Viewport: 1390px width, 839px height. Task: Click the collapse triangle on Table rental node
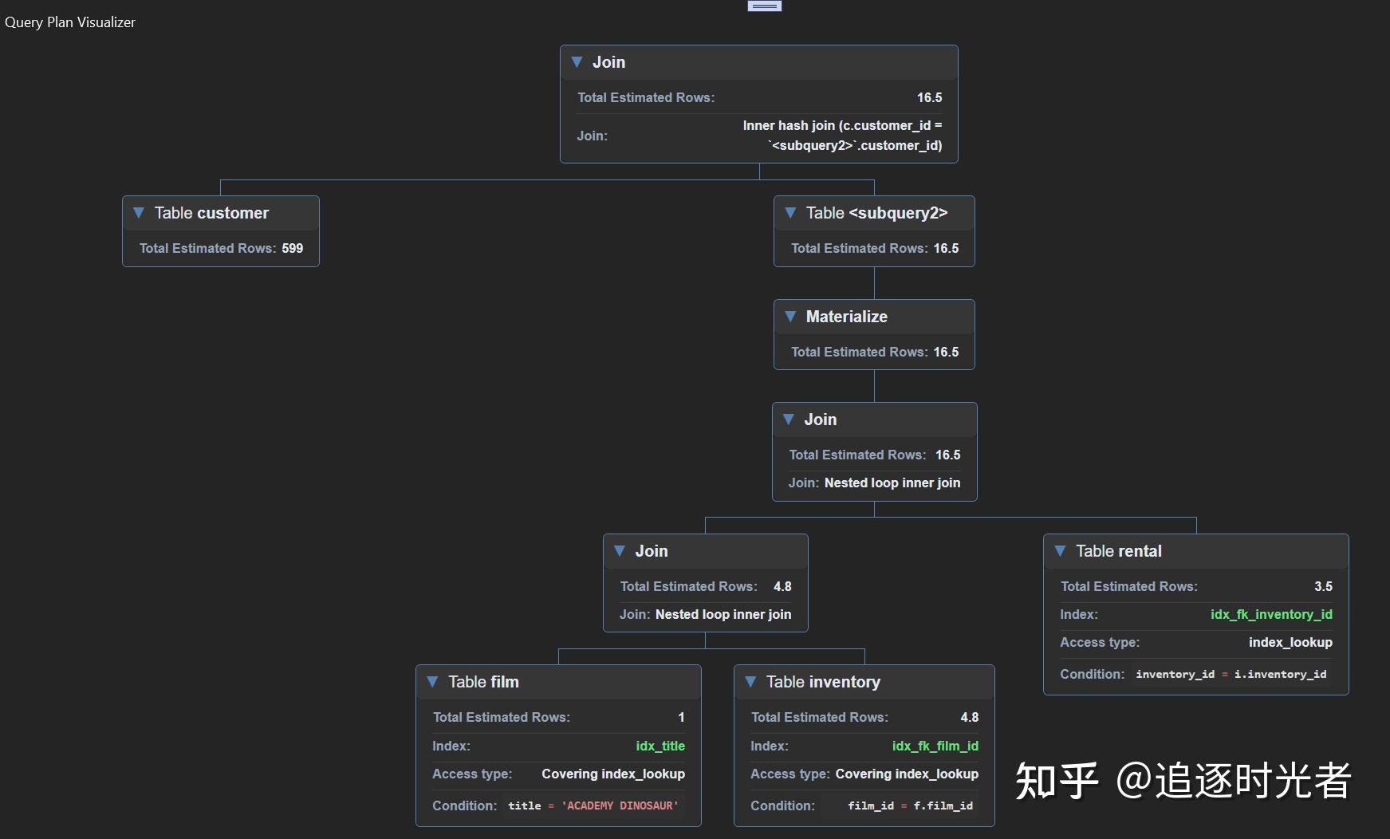(1061, 550)
